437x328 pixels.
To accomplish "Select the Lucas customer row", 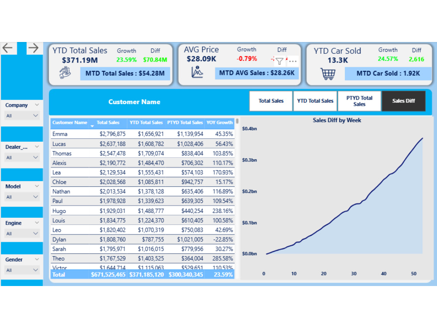I will [x=142, y=144].
